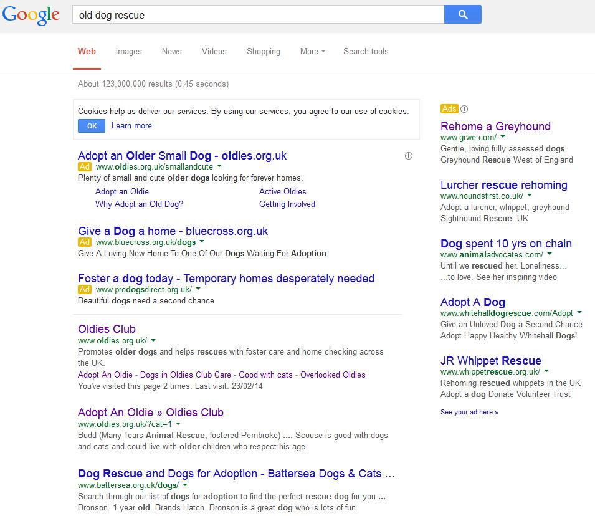This screenshot has height=516, width=595.
Task: Click Ad badge beside www.oldies.org.uk/smallandcute
Action: click(x=85, y=166)
